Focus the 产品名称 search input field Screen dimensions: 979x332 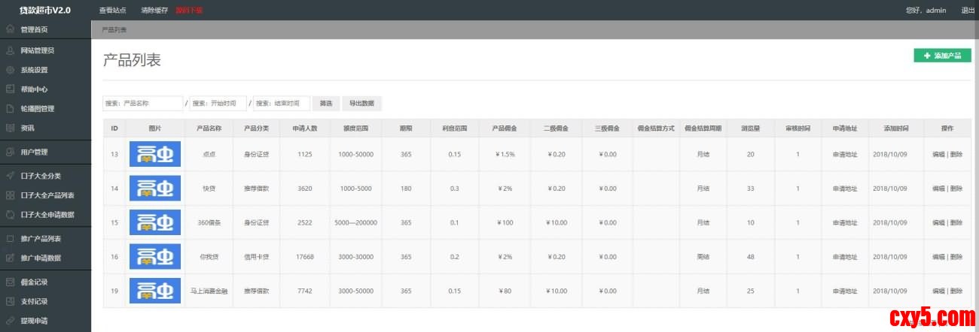(143, 104)
